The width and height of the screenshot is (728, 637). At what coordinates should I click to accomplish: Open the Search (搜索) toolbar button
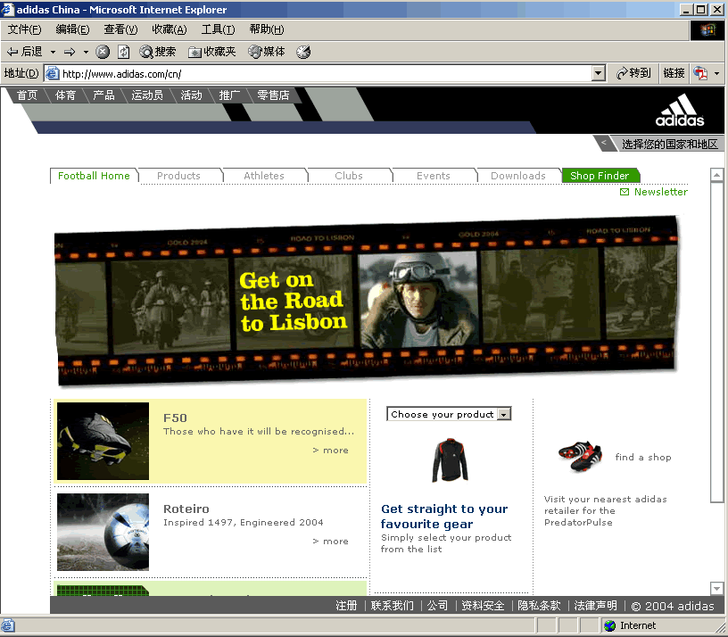pos(157,52)
